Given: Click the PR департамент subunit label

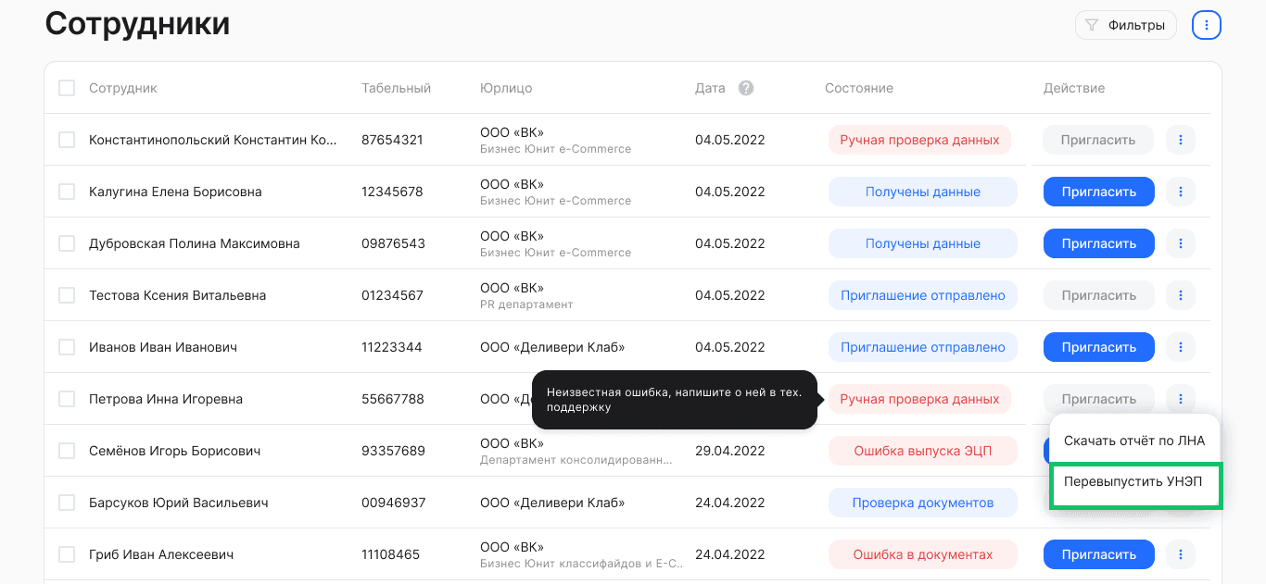Looking at the screenshot, I should pos(526,304).
